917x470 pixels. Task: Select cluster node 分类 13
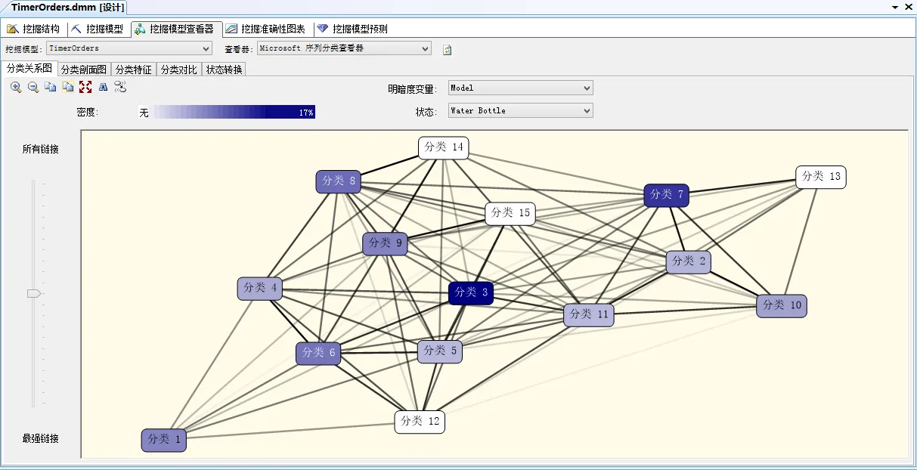click(x=820, y=177)
